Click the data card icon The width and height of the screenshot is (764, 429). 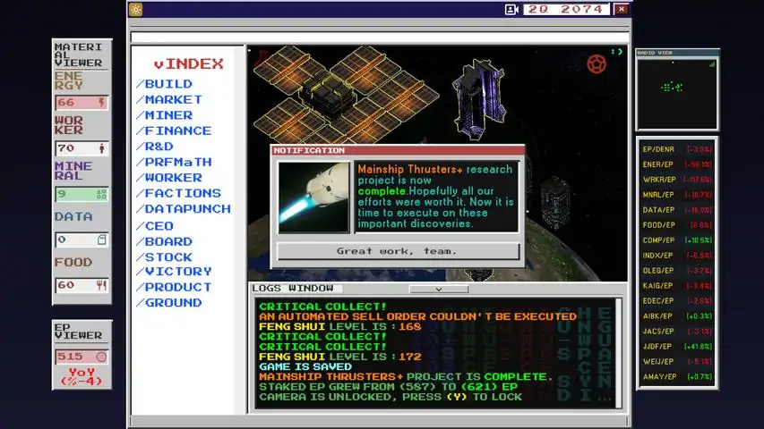click(x=101, y=240)
